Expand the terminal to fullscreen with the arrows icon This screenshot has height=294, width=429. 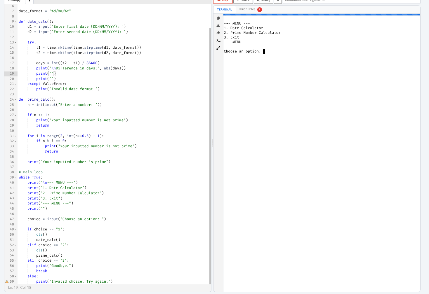pos(218,48)
